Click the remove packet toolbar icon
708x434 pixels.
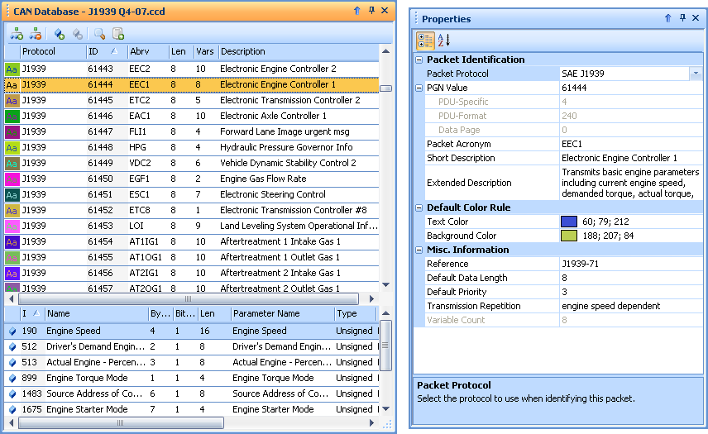[x=36, y=34]
